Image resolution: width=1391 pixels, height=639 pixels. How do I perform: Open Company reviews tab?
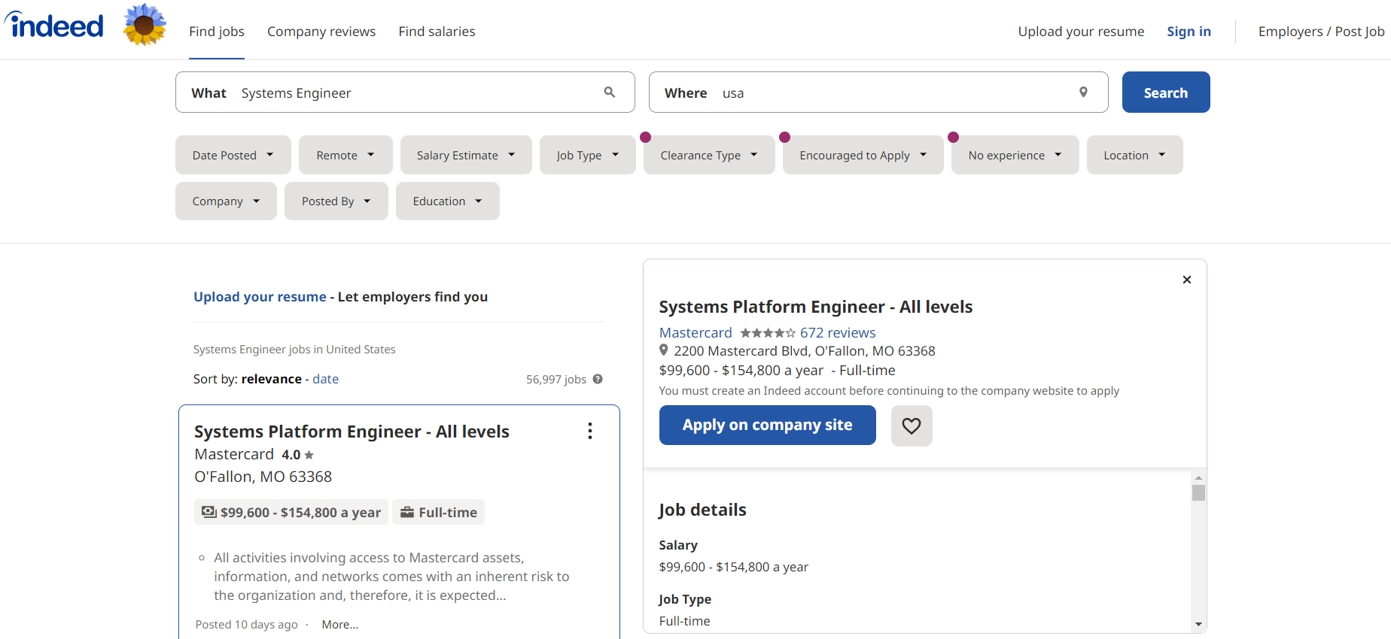(321, 32)
